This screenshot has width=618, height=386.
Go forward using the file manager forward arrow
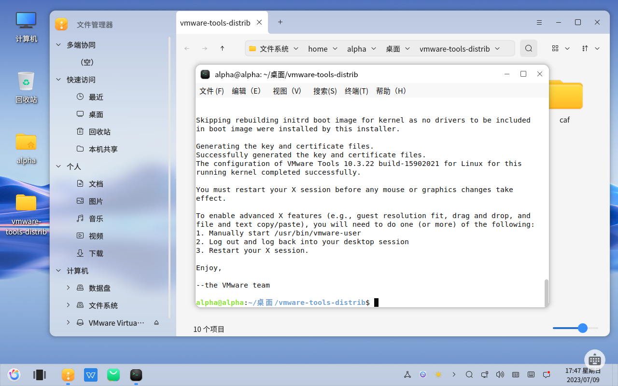[x=205, y=48]
